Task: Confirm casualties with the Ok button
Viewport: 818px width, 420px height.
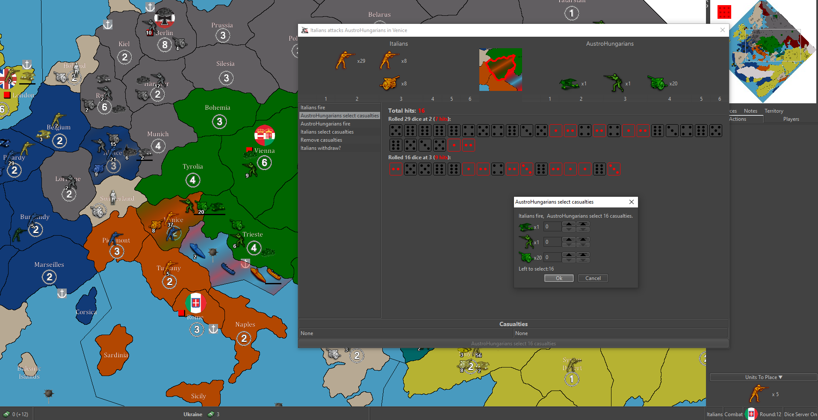Action: (558, 278)
